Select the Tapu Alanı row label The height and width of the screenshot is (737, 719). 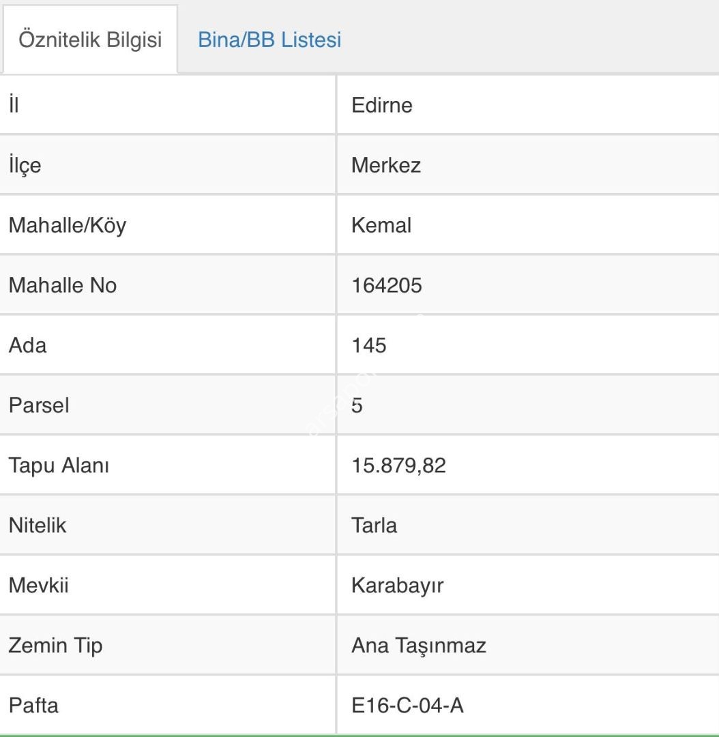[59, 465]
